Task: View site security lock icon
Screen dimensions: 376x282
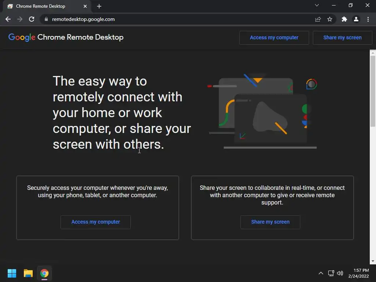Action: tap(46, 19)
